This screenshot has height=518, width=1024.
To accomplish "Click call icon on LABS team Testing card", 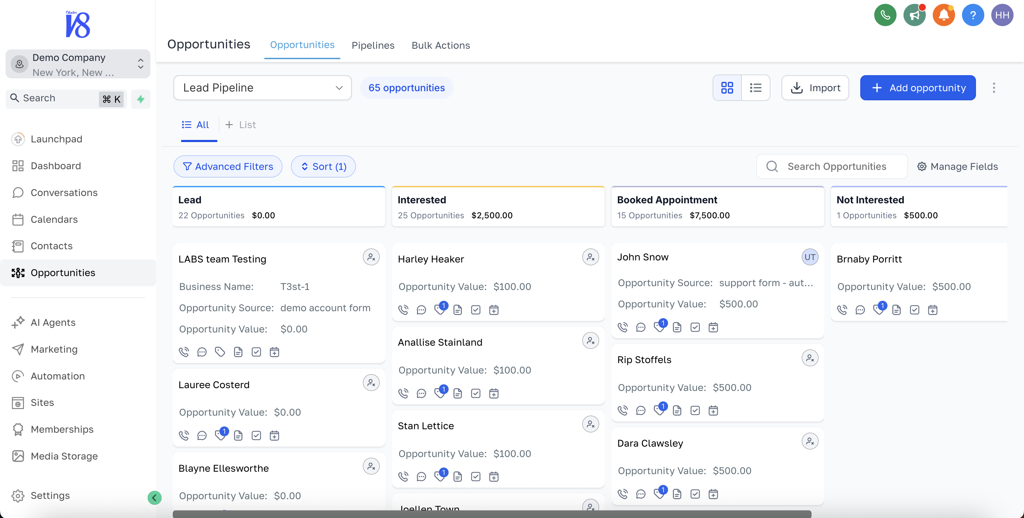I will 184,352.
